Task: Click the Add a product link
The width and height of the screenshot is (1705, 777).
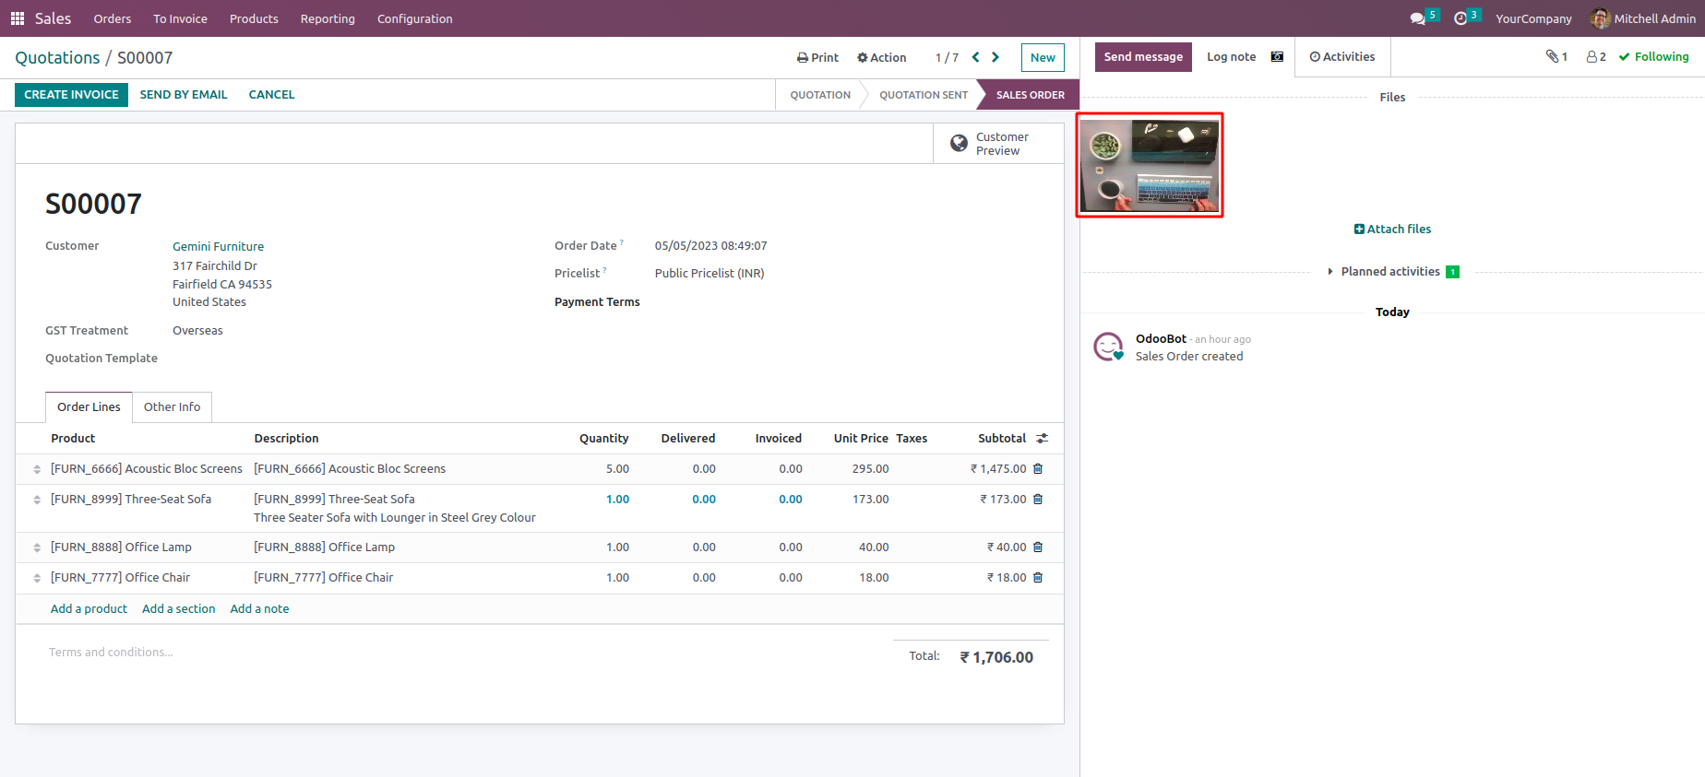Action: tap(89, 609)
